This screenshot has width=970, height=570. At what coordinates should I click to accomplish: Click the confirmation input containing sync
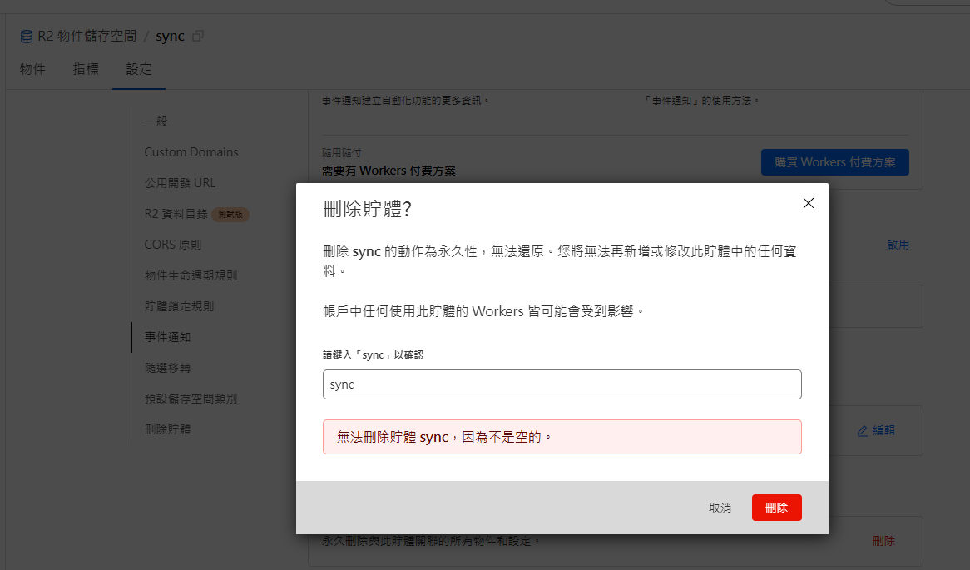(562, 384)
